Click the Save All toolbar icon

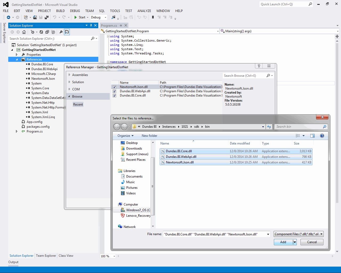pyautogui.click(x=47, y=17)
